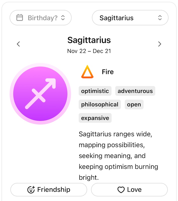Click the heart icon beside Love
178x201 pixels.
[x=121, y=190]
